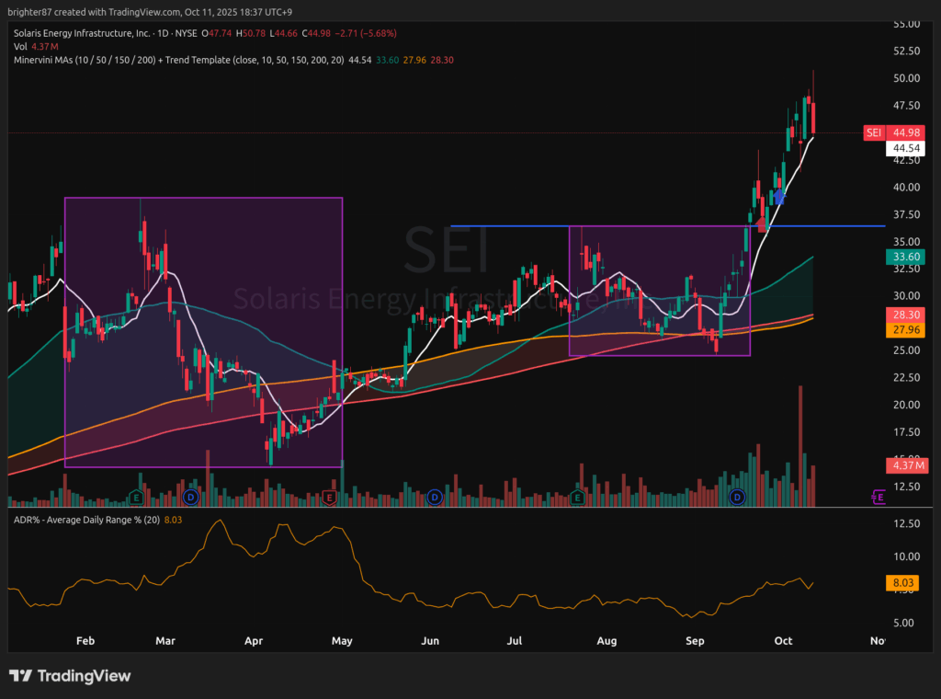Open the dividend D marker in mid-September
This screenshot has width=941, height=699.
[x=736, y=498]
